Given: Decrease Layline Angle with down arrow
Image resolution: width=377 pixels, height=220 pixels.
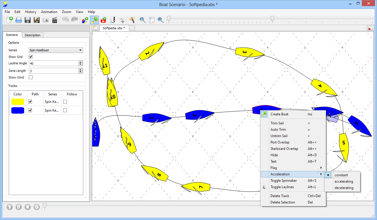Looking at the screenshot, I should (81, 64).
